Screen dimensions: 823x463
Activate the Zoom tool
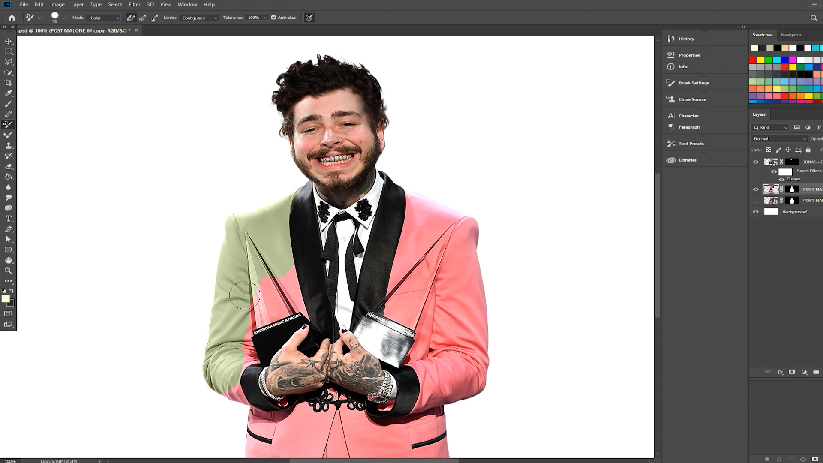coord(8,271)
